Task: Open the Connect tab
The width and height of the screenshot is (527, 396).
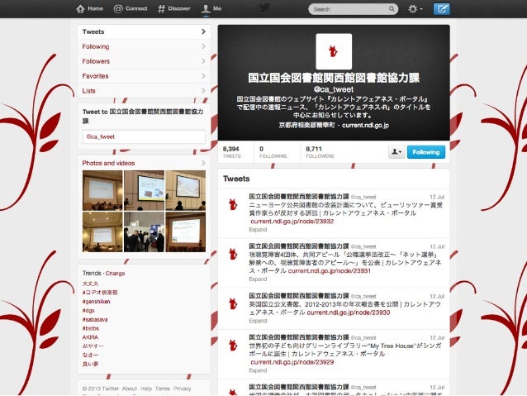Action: (131, 9)
